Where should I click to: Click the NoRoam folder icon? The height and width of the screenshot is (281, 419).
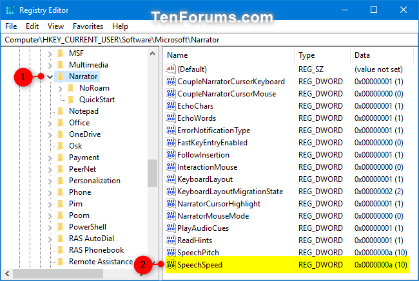(71, 88)
